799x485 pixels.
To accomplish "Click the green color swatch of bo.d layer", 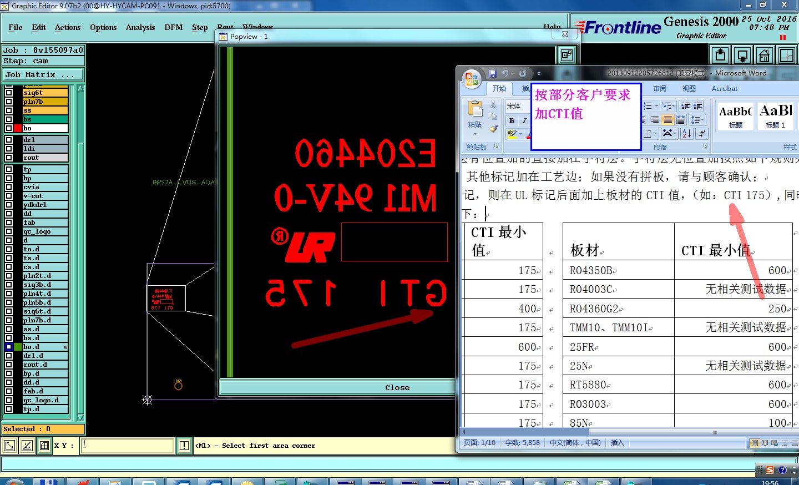I will coord(18,347).
